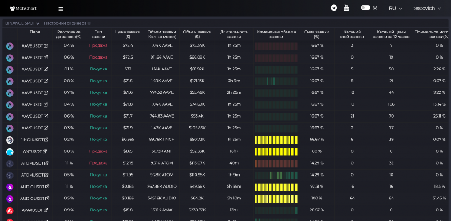Click the AUDIO coin logo in the $0.185 row
This screenshot has height=221, width=451.
(10, 187)
